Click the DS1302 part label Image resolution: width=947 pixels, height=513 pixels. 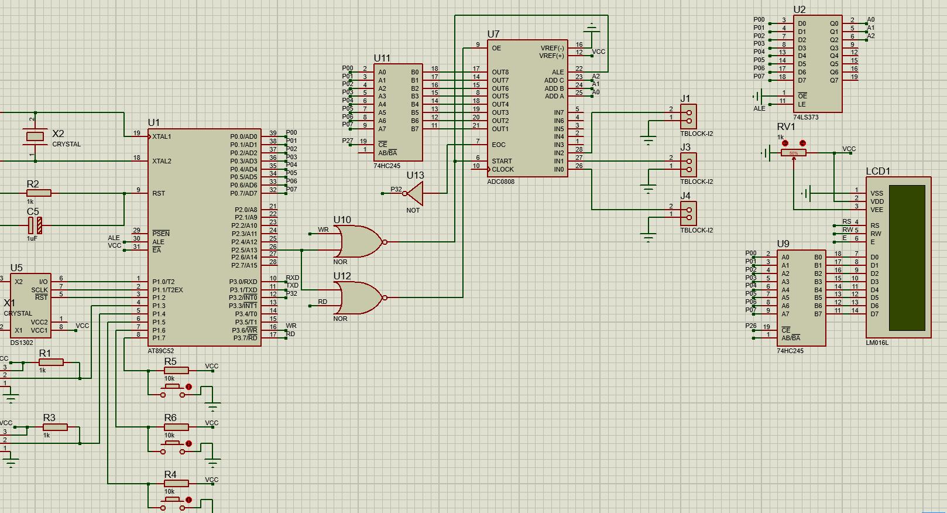coord(22,343)
